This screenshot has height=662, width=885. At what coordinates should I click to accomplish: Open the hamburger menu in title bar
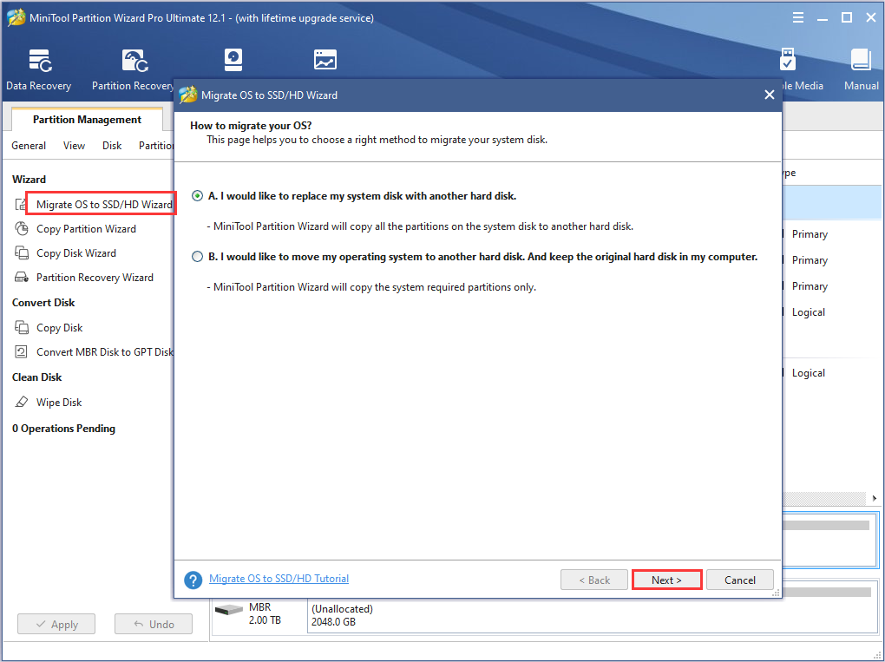tap(798, 18)
